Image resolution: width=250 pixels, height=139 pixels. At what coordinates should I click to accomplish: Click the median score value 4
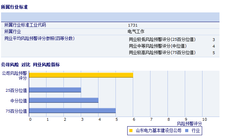pos(214,46)
